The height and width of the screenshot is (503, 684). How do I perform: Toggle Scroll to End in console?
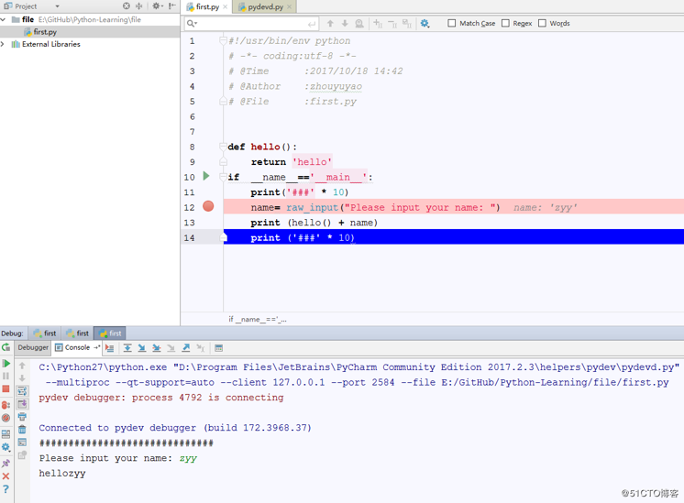pos(22,404)
